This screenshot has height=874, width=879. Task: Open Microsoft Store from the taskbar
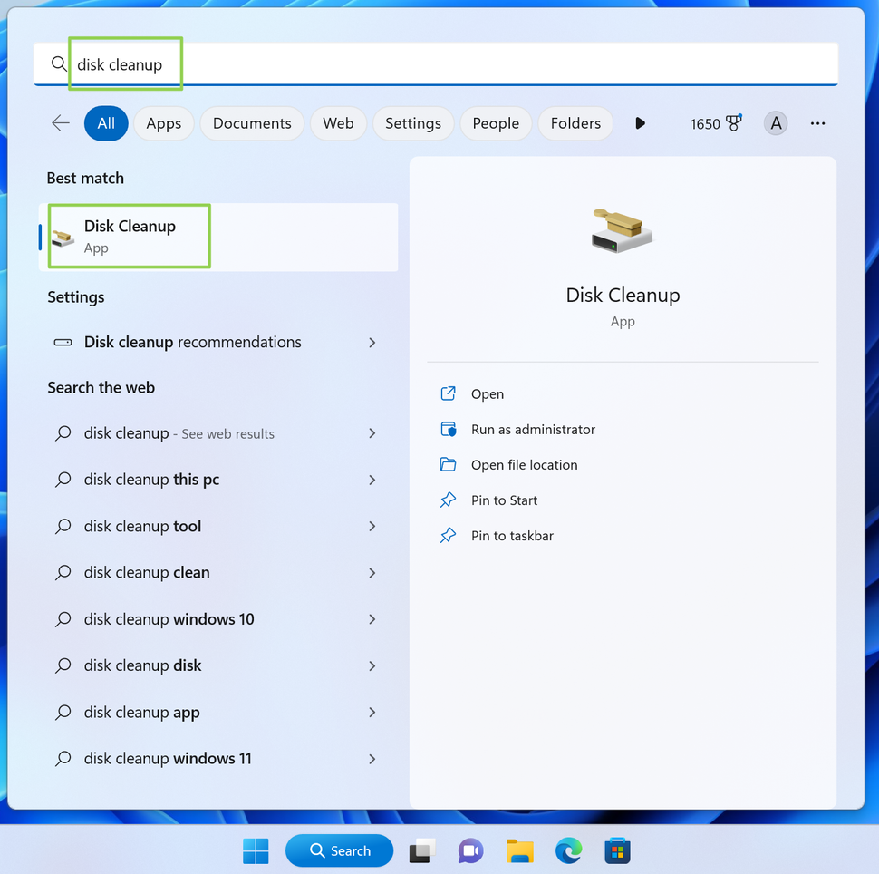tap(617, 851)
